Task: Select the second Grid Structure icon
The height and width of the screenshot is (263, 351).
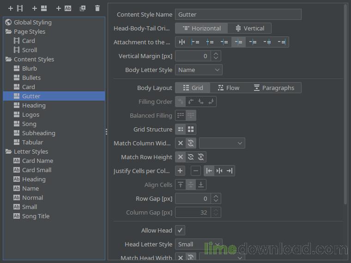Action: (191, 129)
